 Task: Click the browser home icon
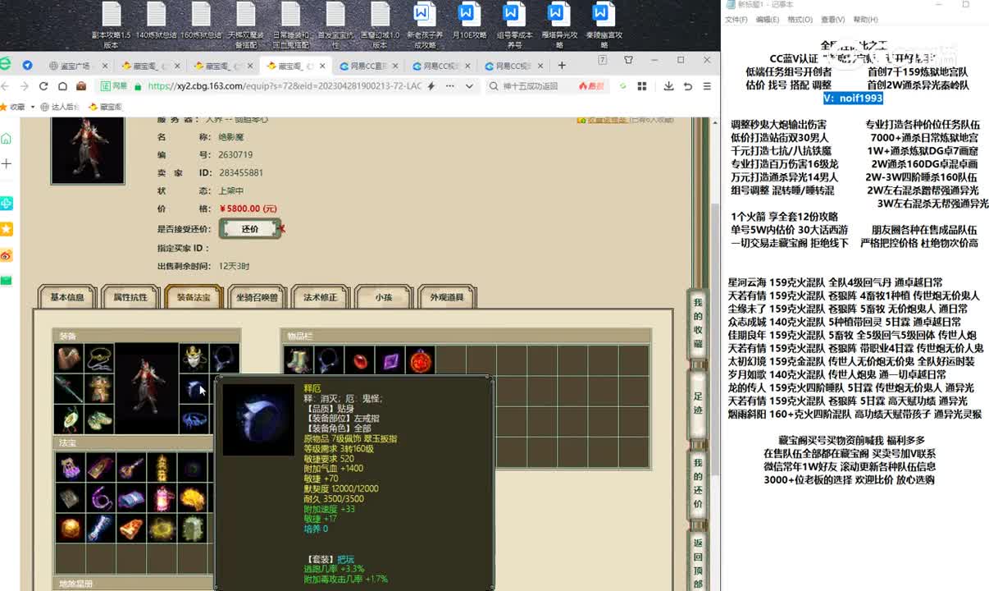[x=62, y=86]
